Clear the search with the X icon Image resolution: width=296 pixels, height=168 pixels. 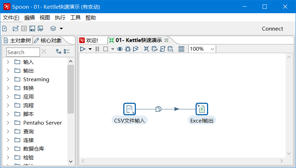tap(44, 51)
